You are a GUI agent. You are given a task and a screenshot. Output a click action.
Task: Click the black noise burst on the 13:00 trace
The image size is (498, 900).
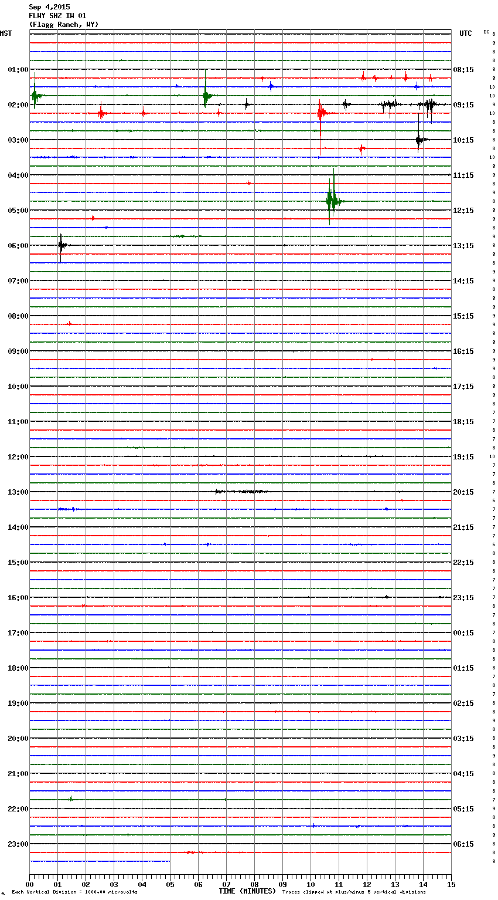coord(240,492)
